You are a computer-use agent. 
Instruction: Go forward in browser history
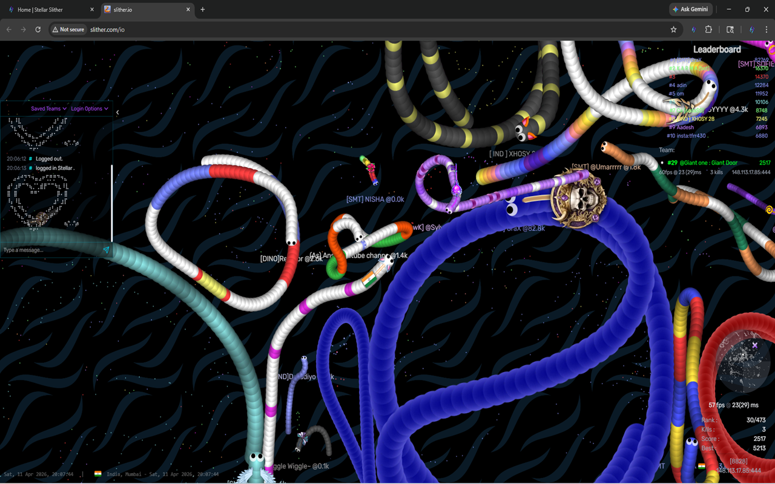[x=24, y=30]
